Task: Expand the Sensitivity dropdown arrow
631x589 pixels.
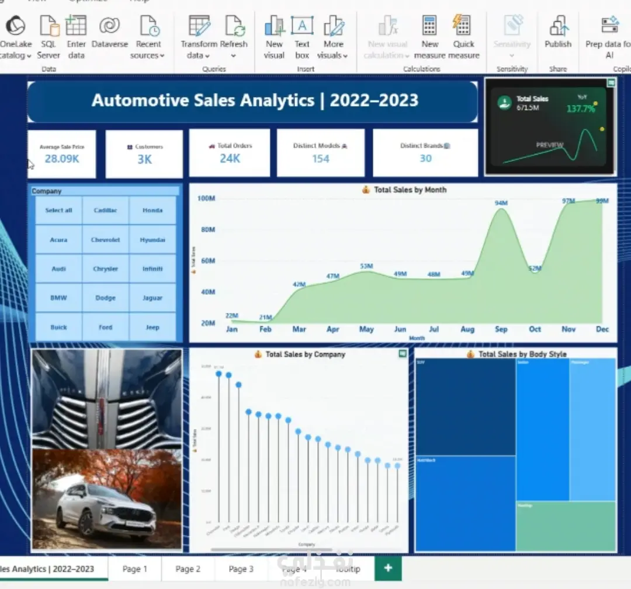Action: tap(512, 55)
